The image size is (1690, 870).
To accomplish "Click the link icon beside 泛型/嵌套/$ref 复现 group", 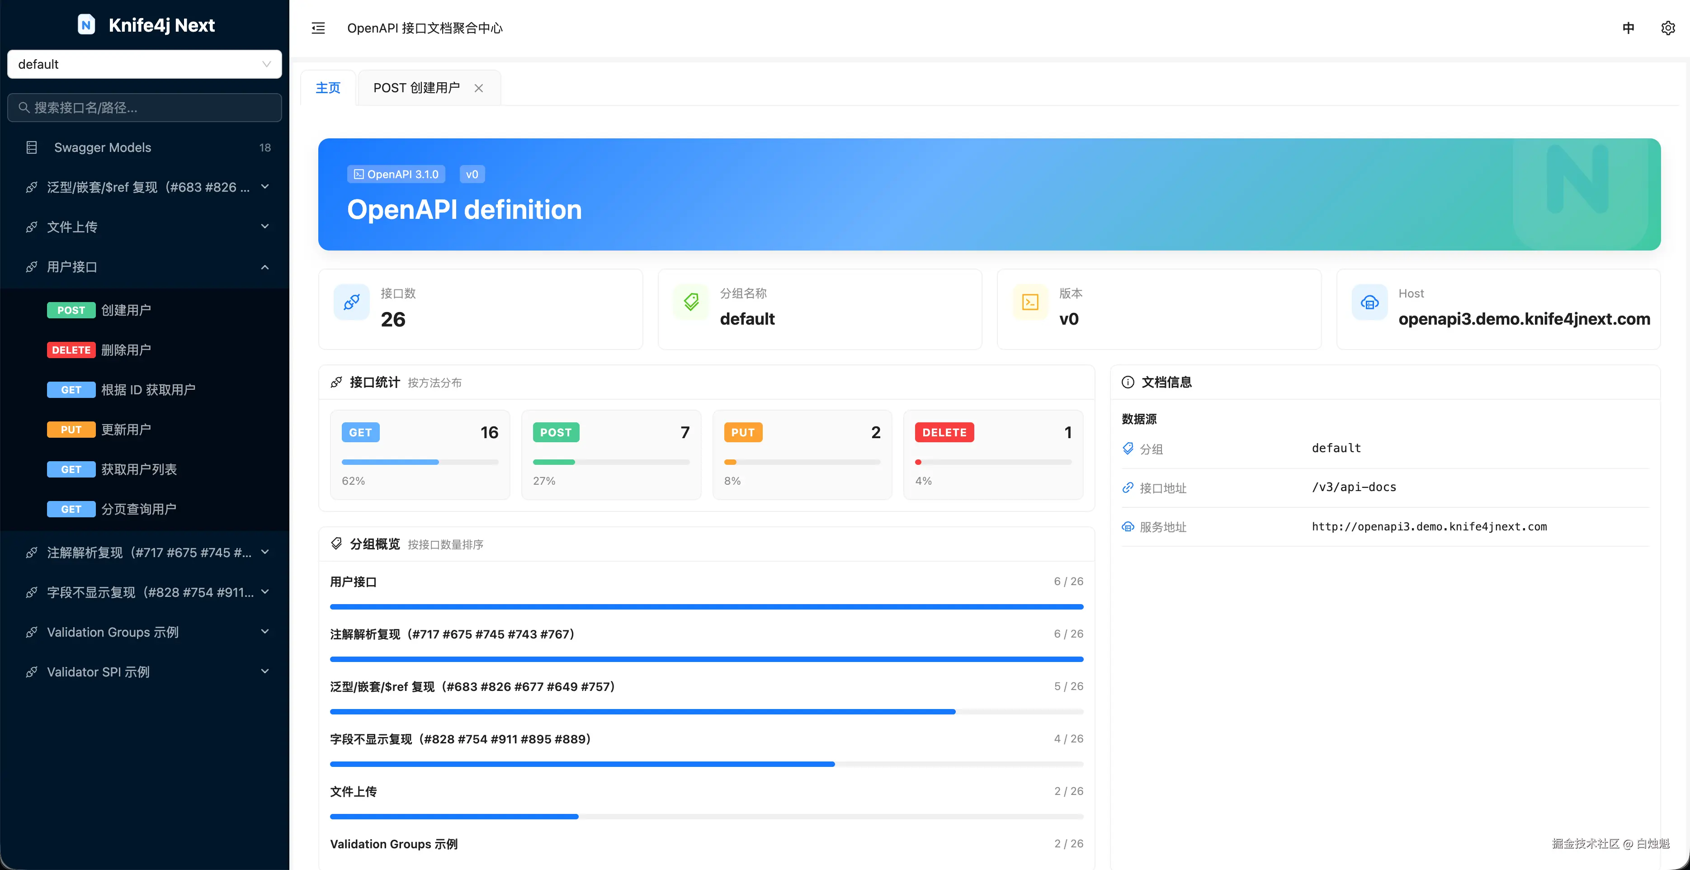I will coord(32,188).
